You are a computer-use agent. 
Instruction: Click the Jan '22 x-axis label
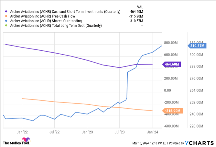22,132
